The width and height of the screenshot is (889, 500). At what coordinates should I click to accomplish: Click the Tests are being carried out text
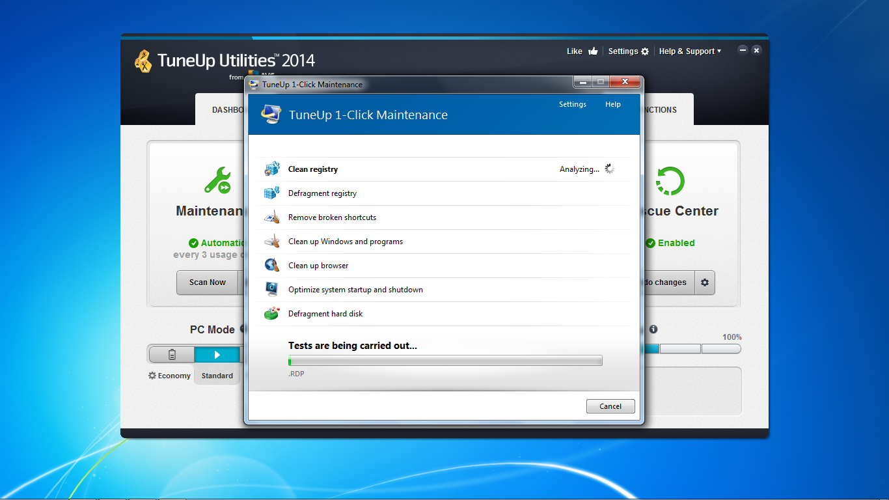click(353, 346)
